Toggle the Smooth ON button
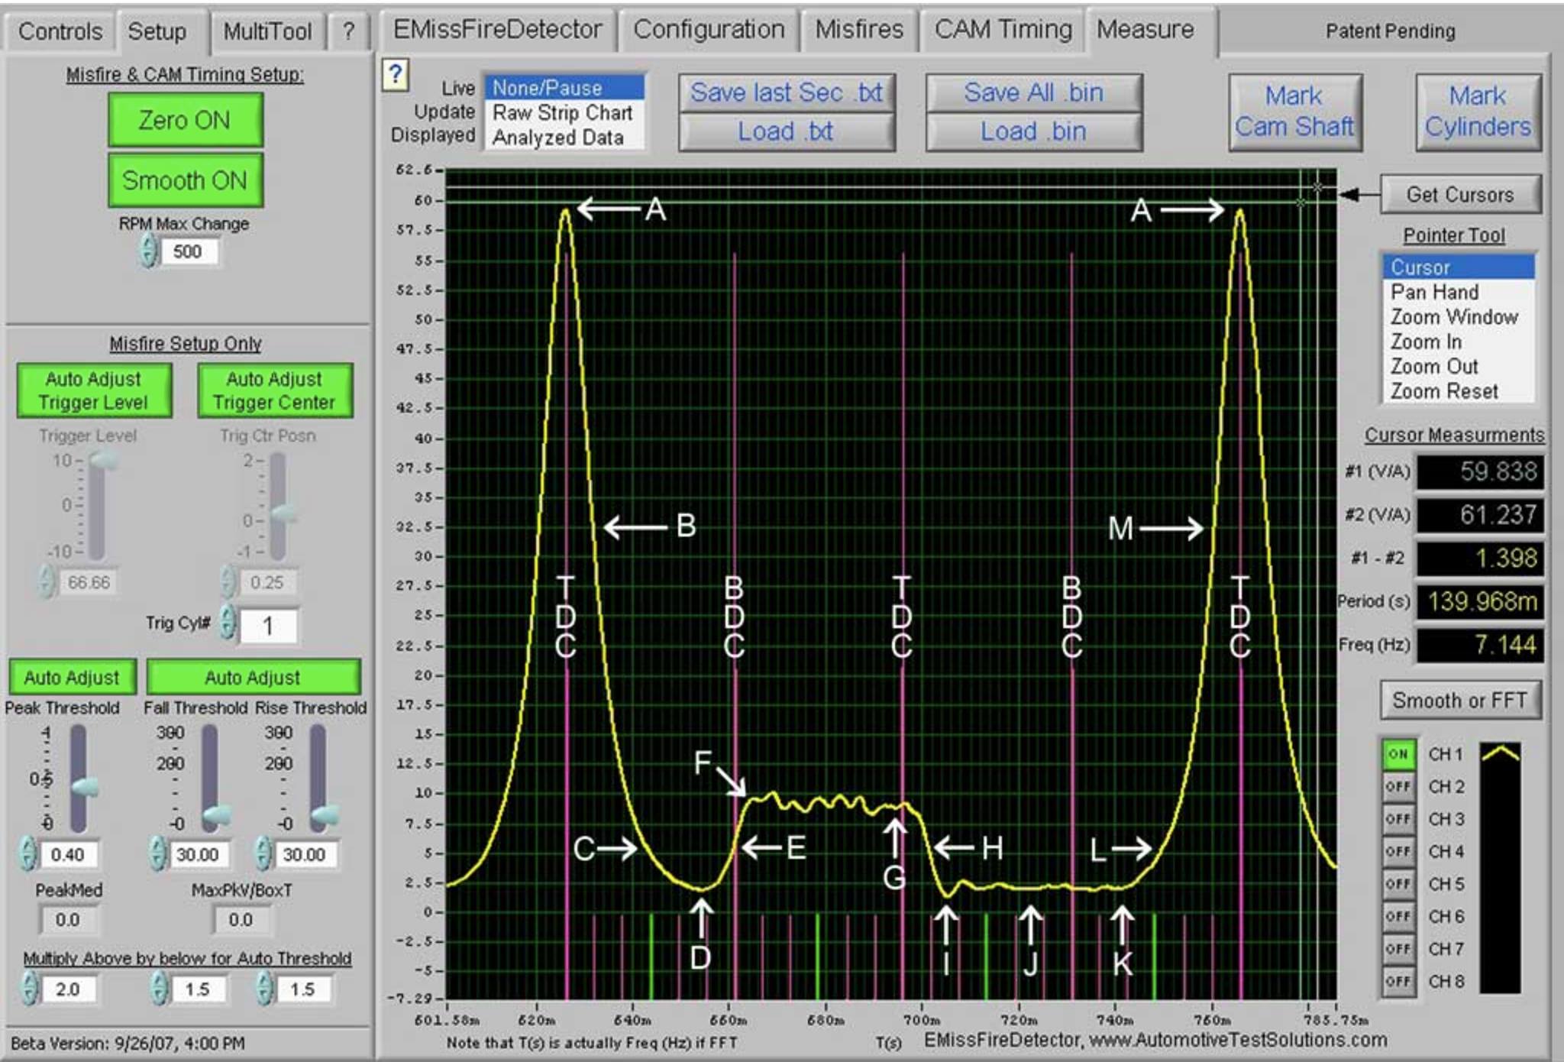The image size is (1564, 1062). (x=185, y=181)
